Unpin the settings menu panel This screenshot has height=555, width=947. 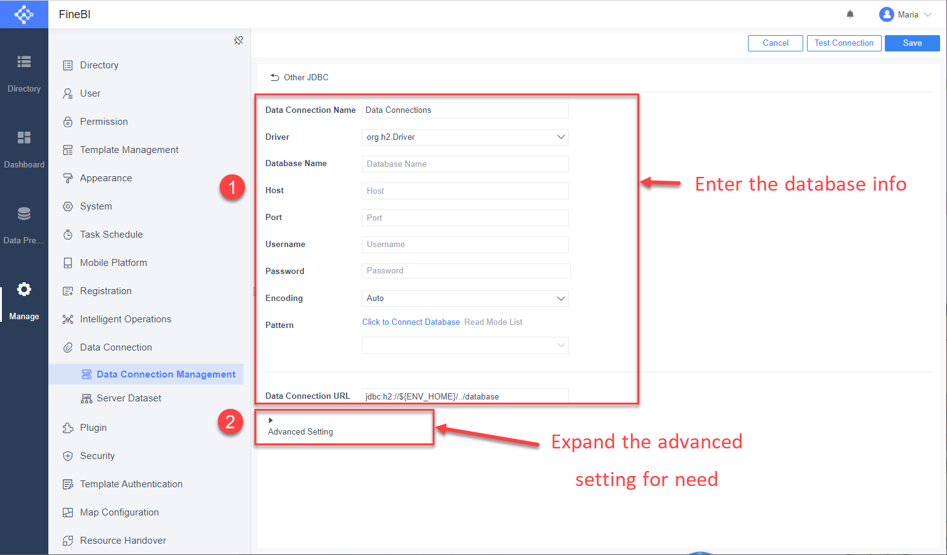(x=239, y=40)
